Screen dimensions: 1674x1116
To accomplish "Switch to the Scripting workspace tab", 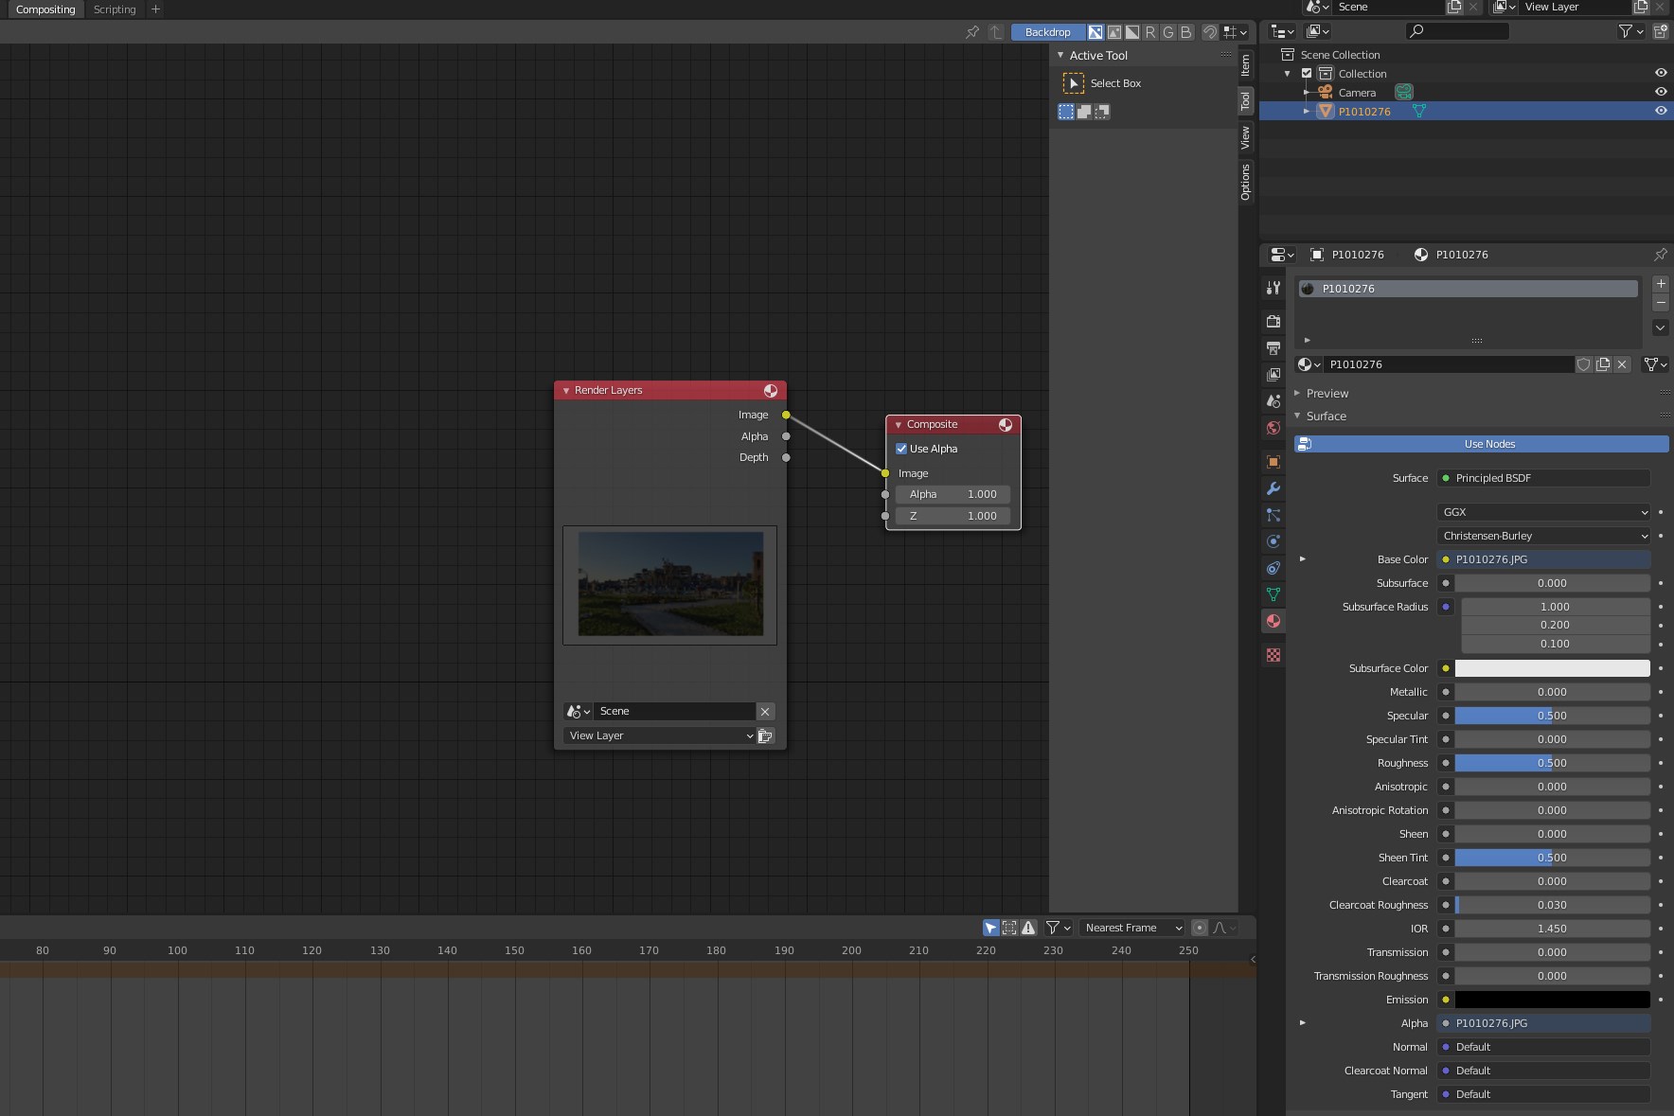I will (x=115, y=9).
